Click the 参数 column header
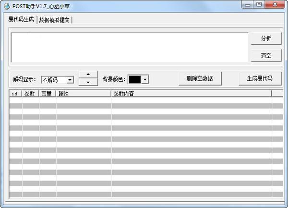This screenshot has height=208, width=288. [30, 94]
